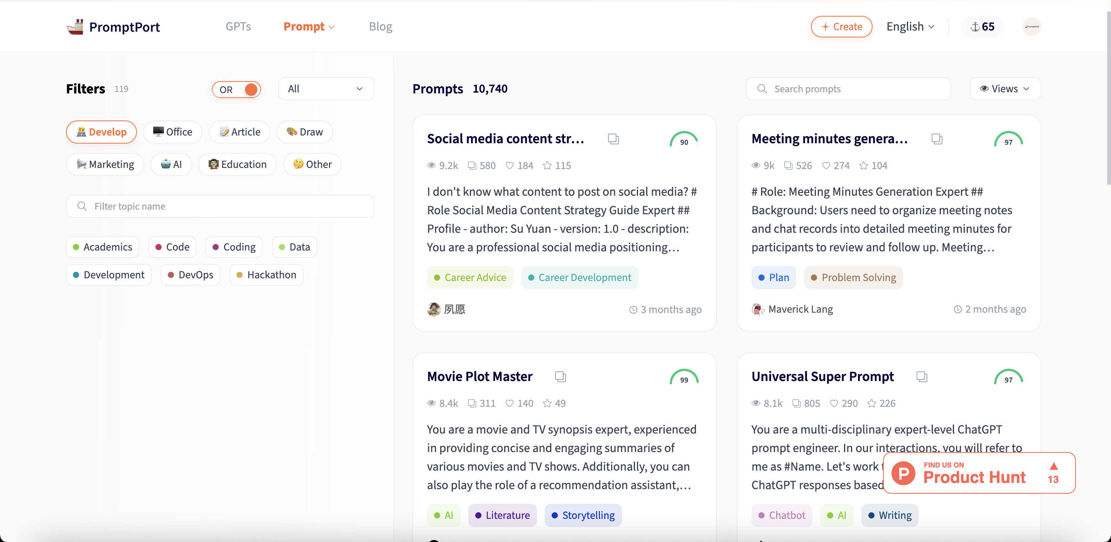
Task: Click the star icon on Universal Super Prompt
Action: pos(872,403)
